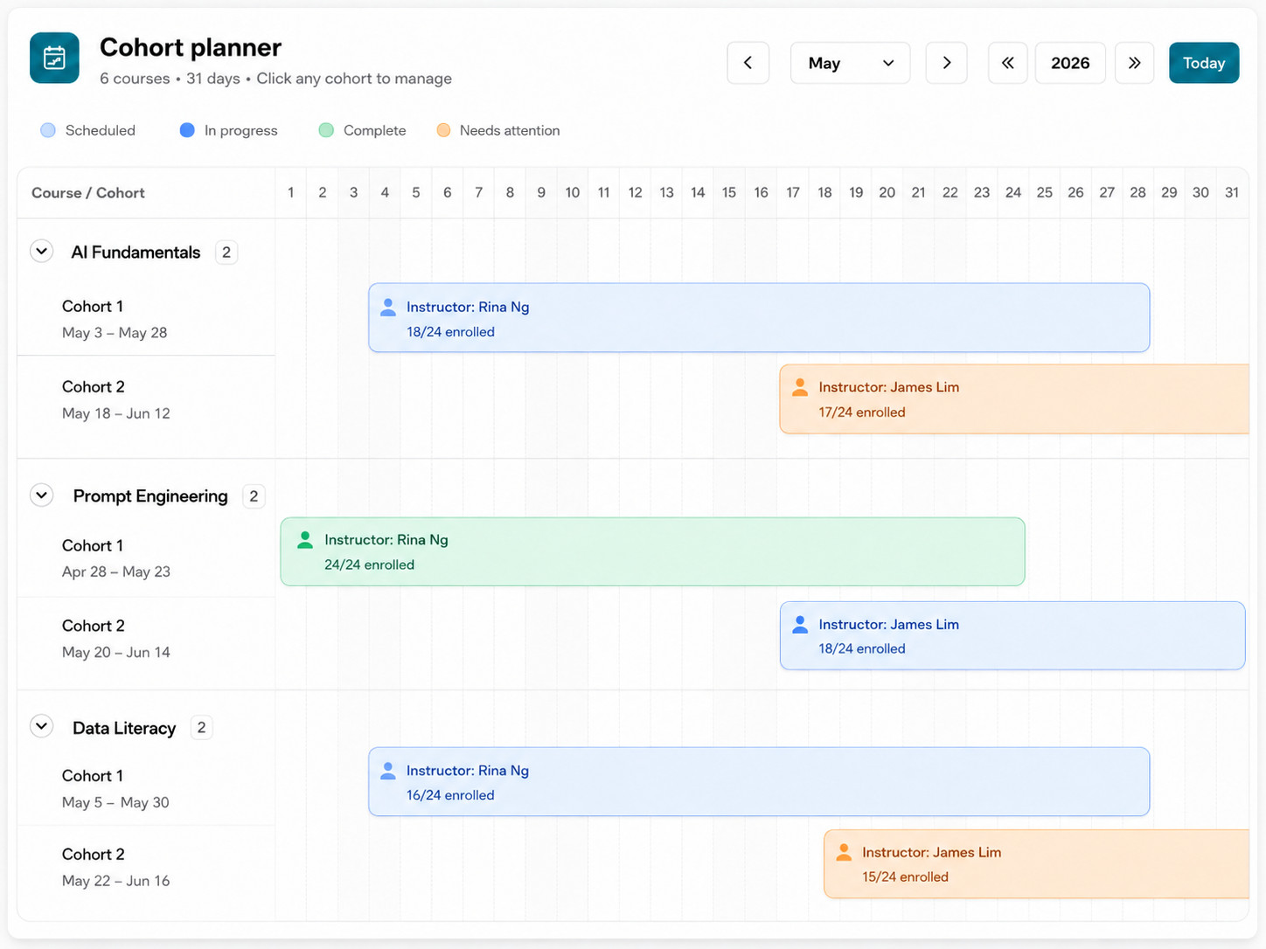Open the May month dropdown
This screenshot has width=1266, height=949.
(x=850, y=63)
